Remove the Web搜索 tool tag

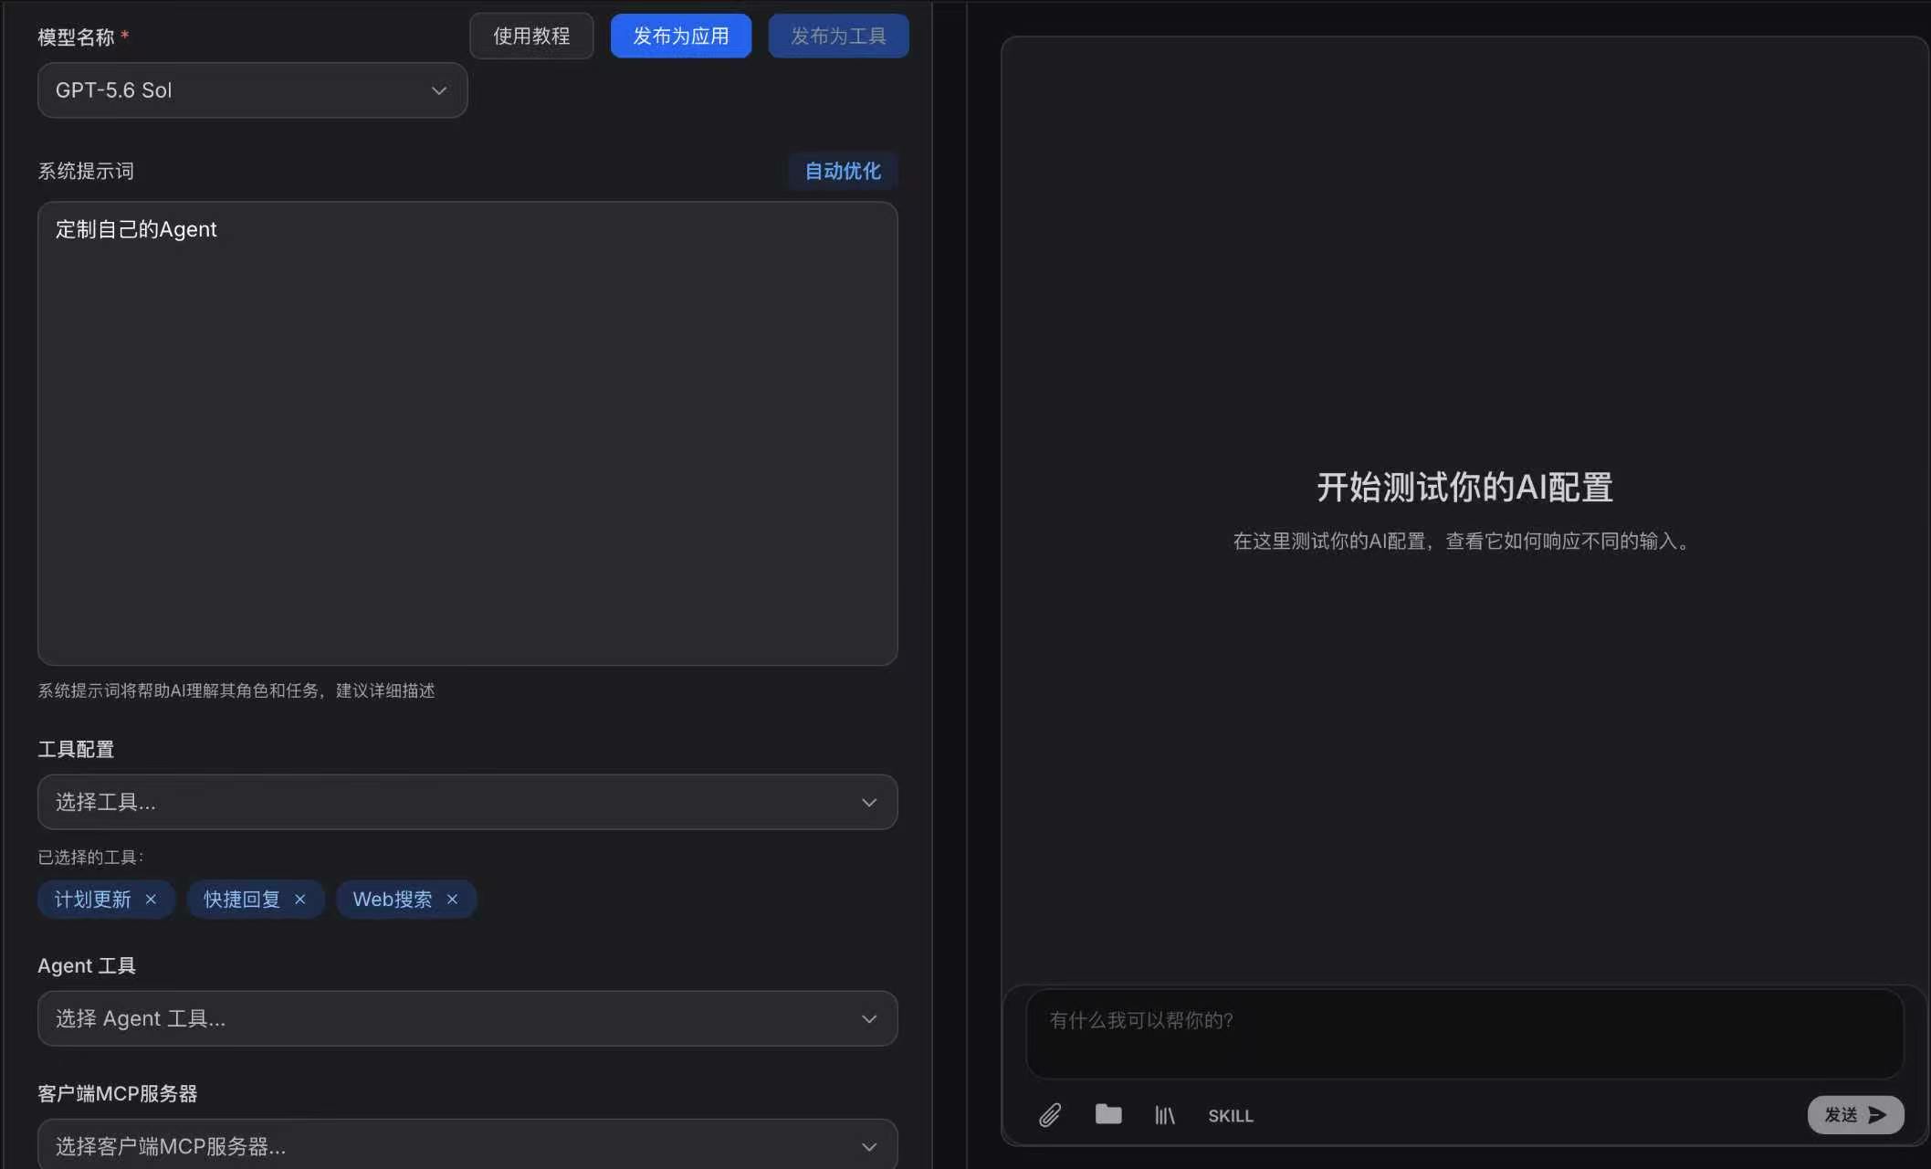tap(452, 900)
